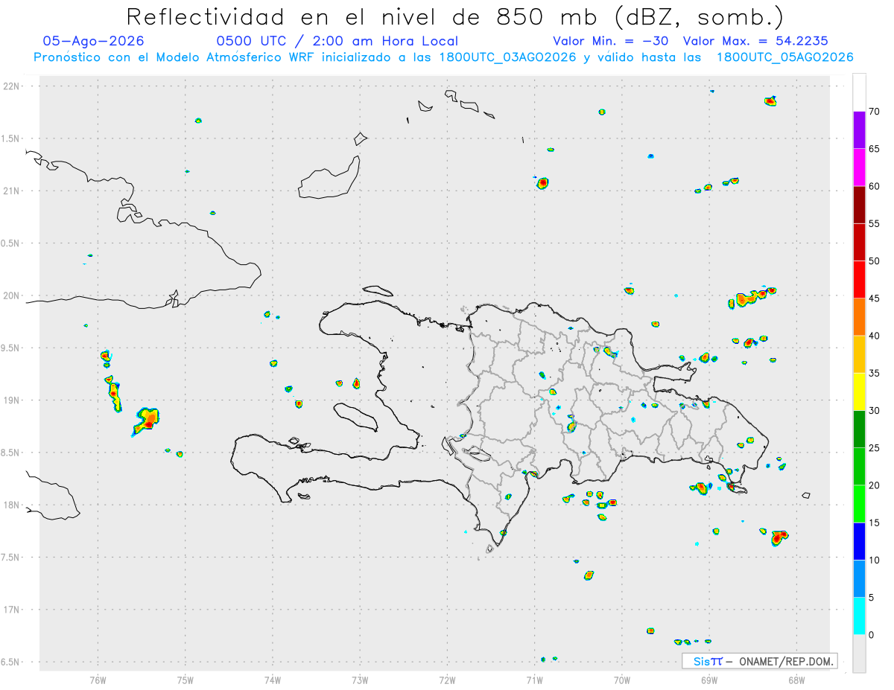Click the '17N' latitude label
The image size is (894, 690).
(13, 610)
